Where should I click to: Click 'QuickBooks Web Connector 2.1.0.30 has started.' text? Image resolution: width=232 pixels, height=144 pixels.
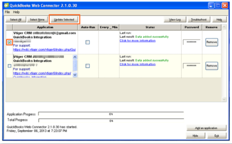(42, 127)
